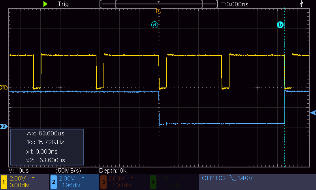Click the USB connection icon
The image size is (316, 190).
tap(302, 4)
